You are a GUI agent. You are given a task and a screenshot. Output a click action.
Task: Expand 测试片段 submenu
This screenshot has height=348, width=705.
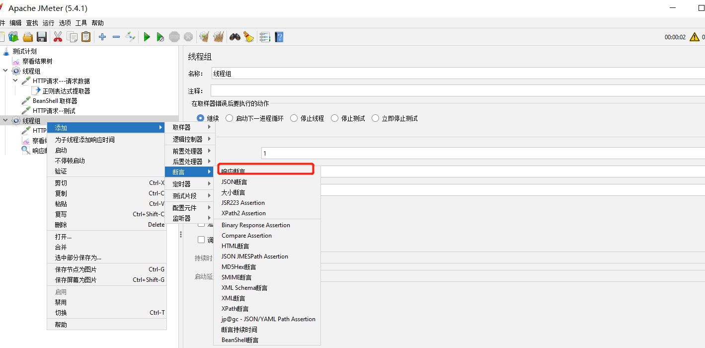pos(189,196)
